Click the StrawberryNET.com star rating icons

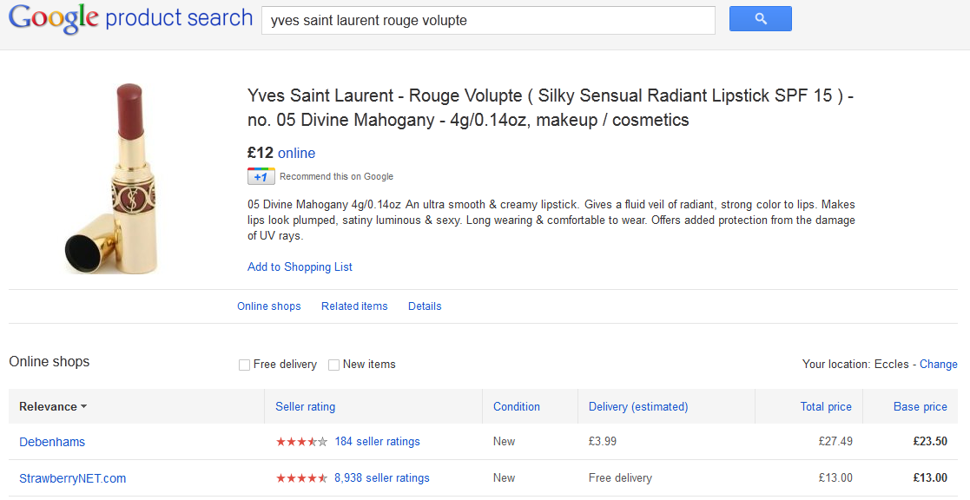click(x=301, y=478)
